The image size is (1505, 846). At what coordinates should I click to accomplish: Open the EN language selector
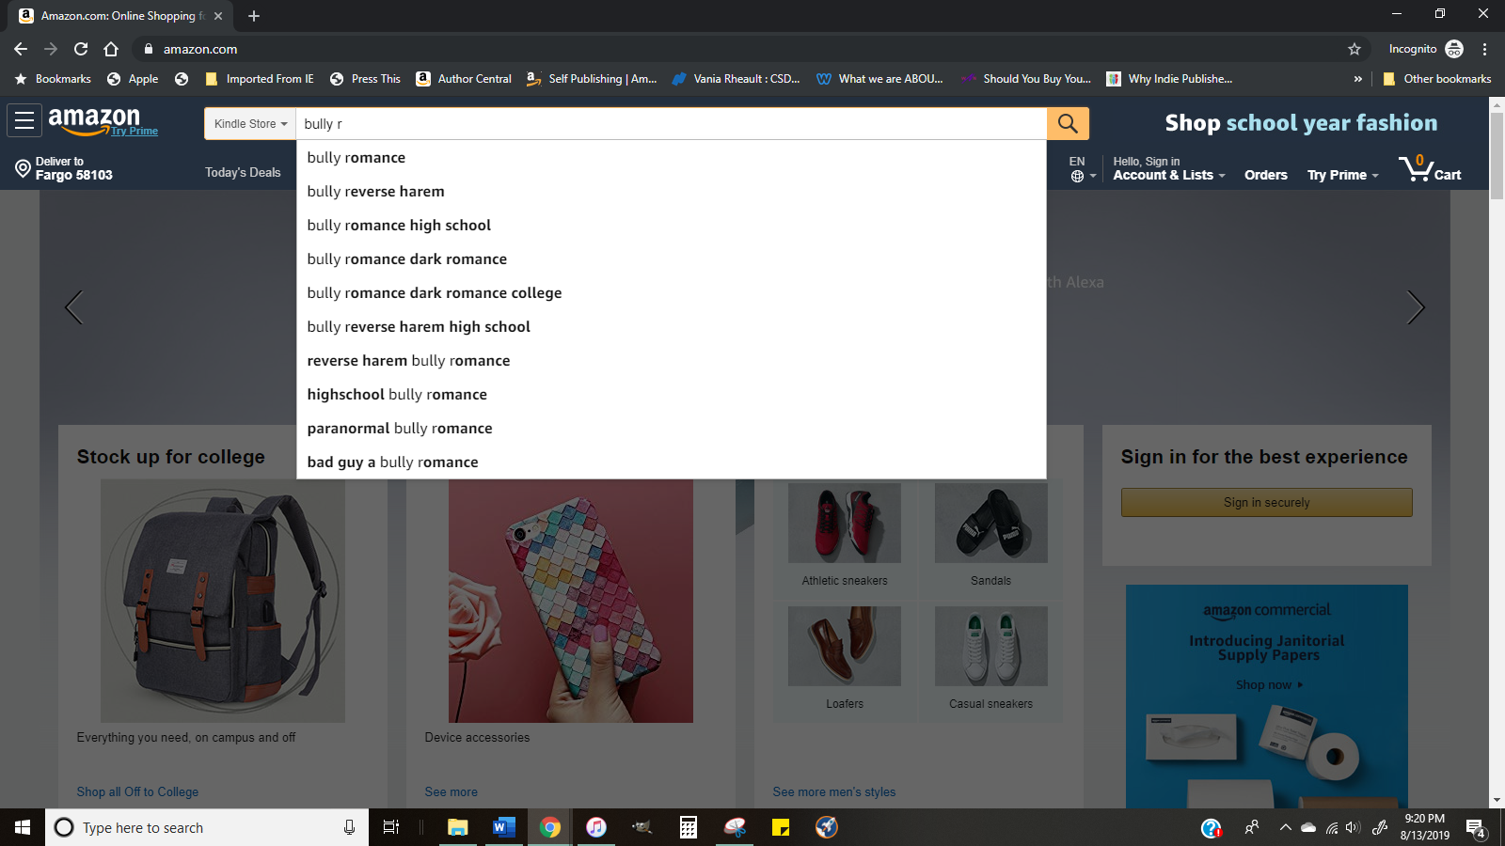[x=1082, y=169]
